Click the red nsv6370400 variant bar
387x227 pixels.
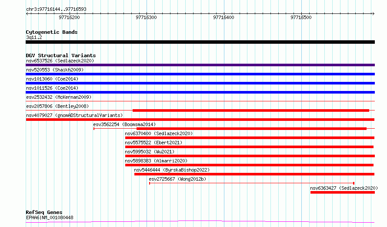(250, 138)
